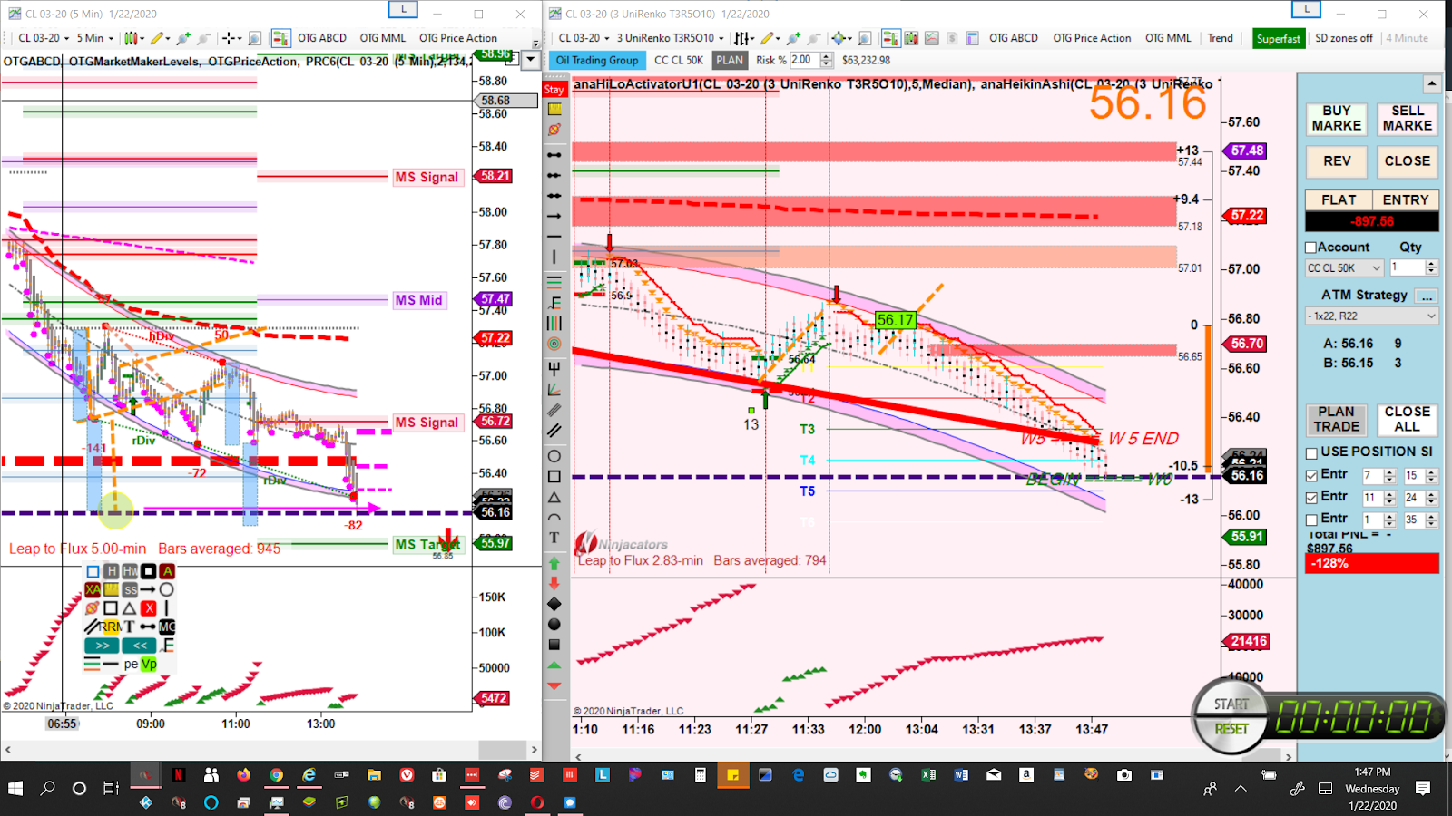Uncheck the first Entr checkbox with value 7
The height and width of the screenshot is (816, 1452).
(1311, 475)
